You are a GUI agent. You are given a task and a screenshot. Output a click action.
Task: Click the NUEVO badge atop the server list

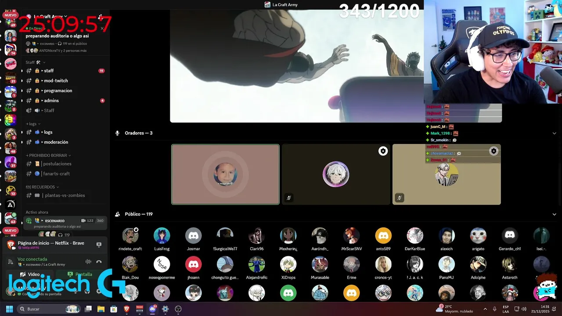tap(10, 15)
